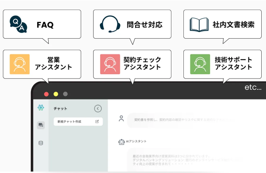The width and height of the screenshot is (266, 173).
Task: Click the headset icon beside 問合せ対応
Action: coord(110,24)
